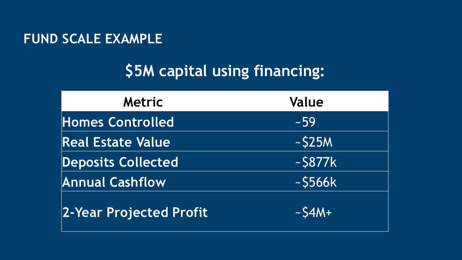
Task: Select the ~59 value cell
Action: coord(305,122)
